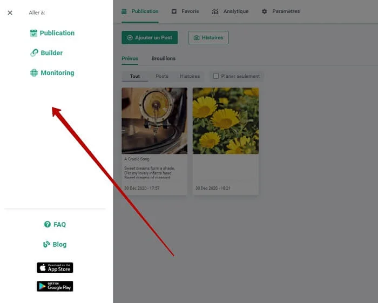The image size is (378, 303).
Task: Click the Histoires camera button
Action: point(208,37)
